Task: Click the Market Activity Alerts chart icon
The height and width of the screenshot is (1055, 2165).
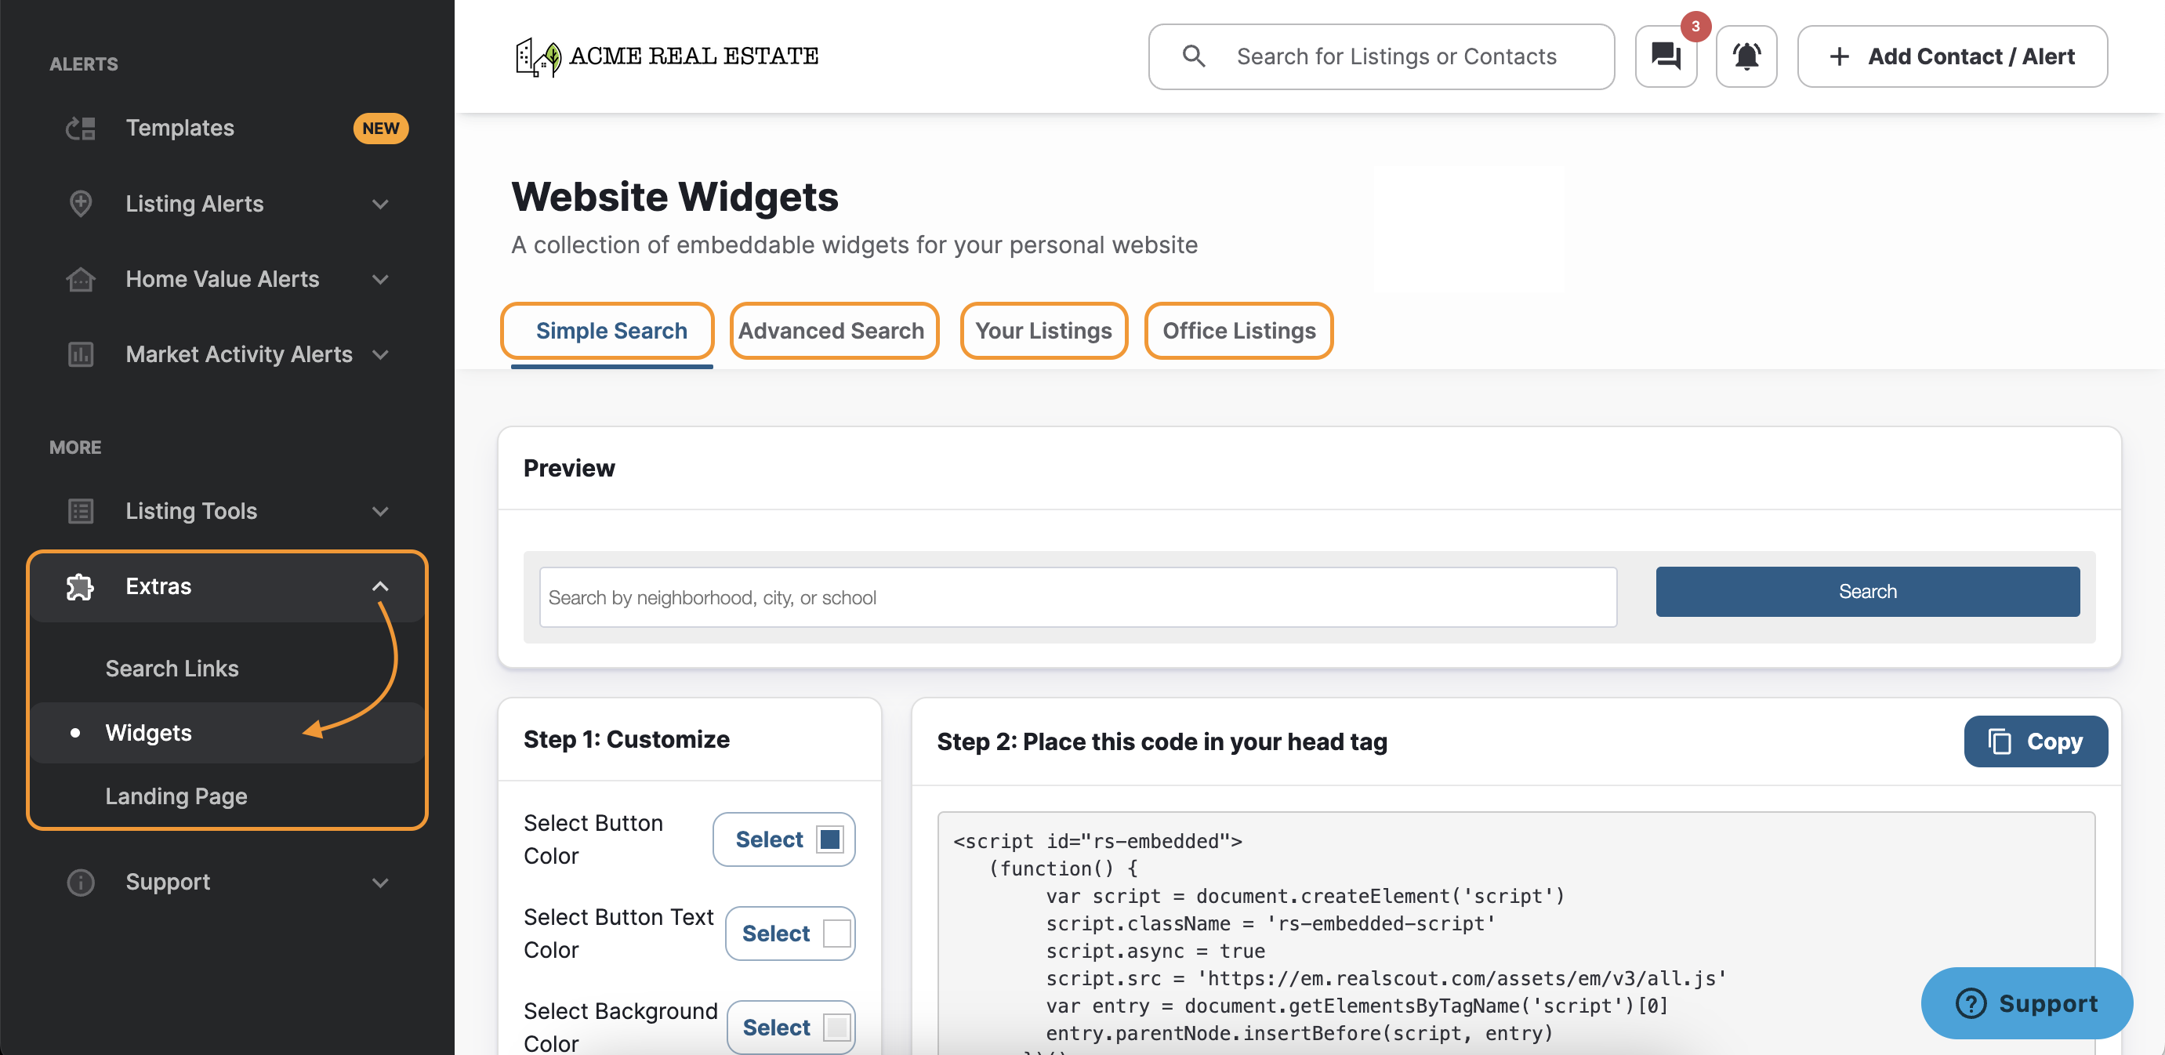Action: (x=81, y=354)
